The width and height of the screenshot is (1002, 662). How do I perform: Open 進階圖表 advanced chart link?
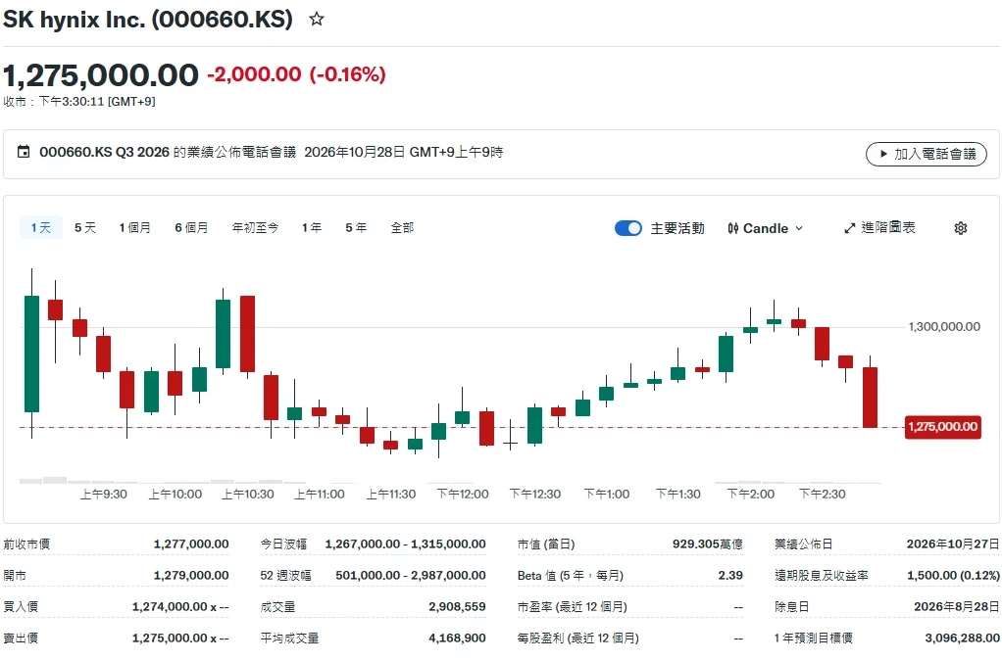coord(879,228)
